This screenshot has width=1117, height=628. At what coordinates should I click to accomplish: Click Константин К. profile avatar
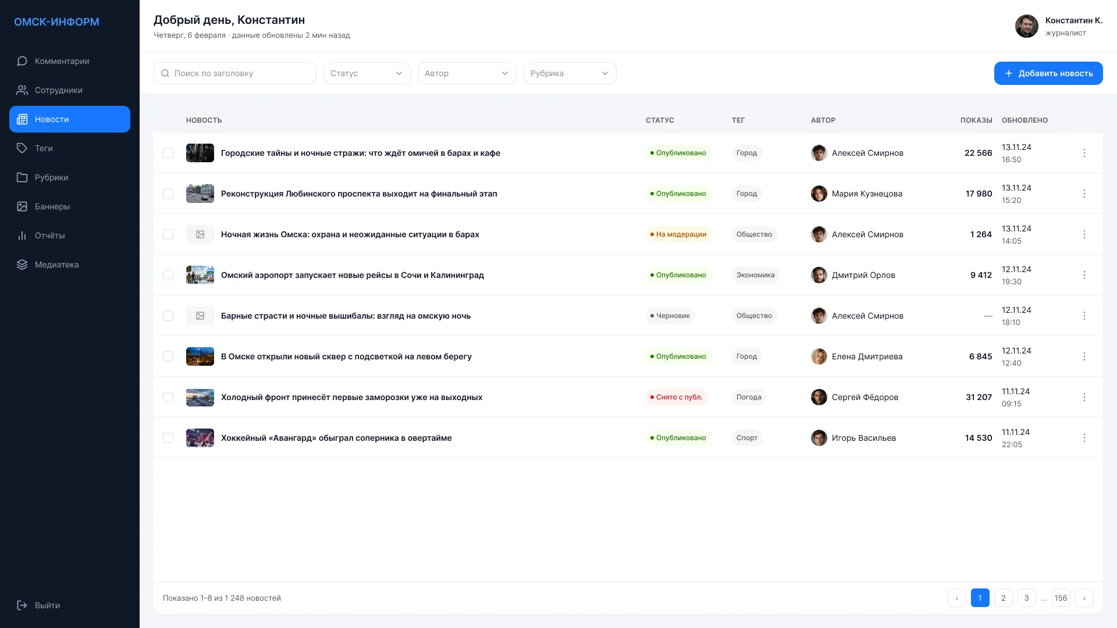click(1027, 26)
